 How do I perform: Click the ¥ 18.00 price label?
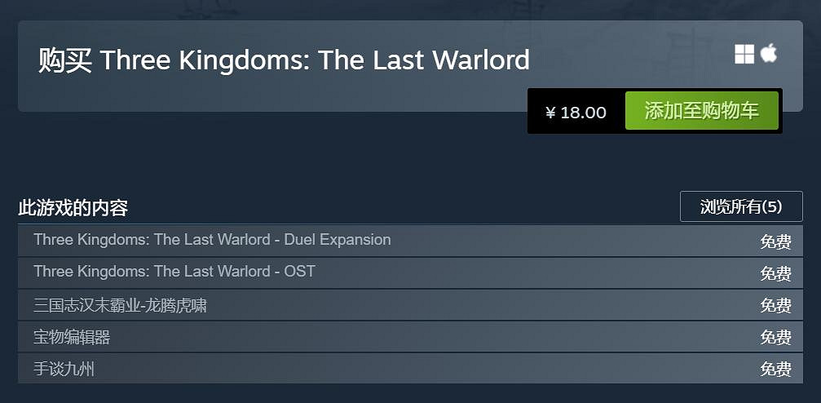pos(576,113)
